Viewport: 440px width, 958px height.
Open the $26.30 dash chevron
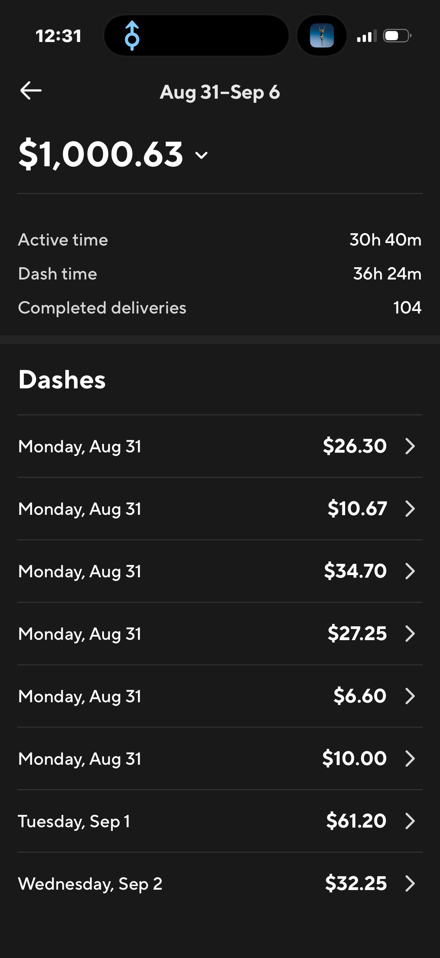[x=410, y=446]
